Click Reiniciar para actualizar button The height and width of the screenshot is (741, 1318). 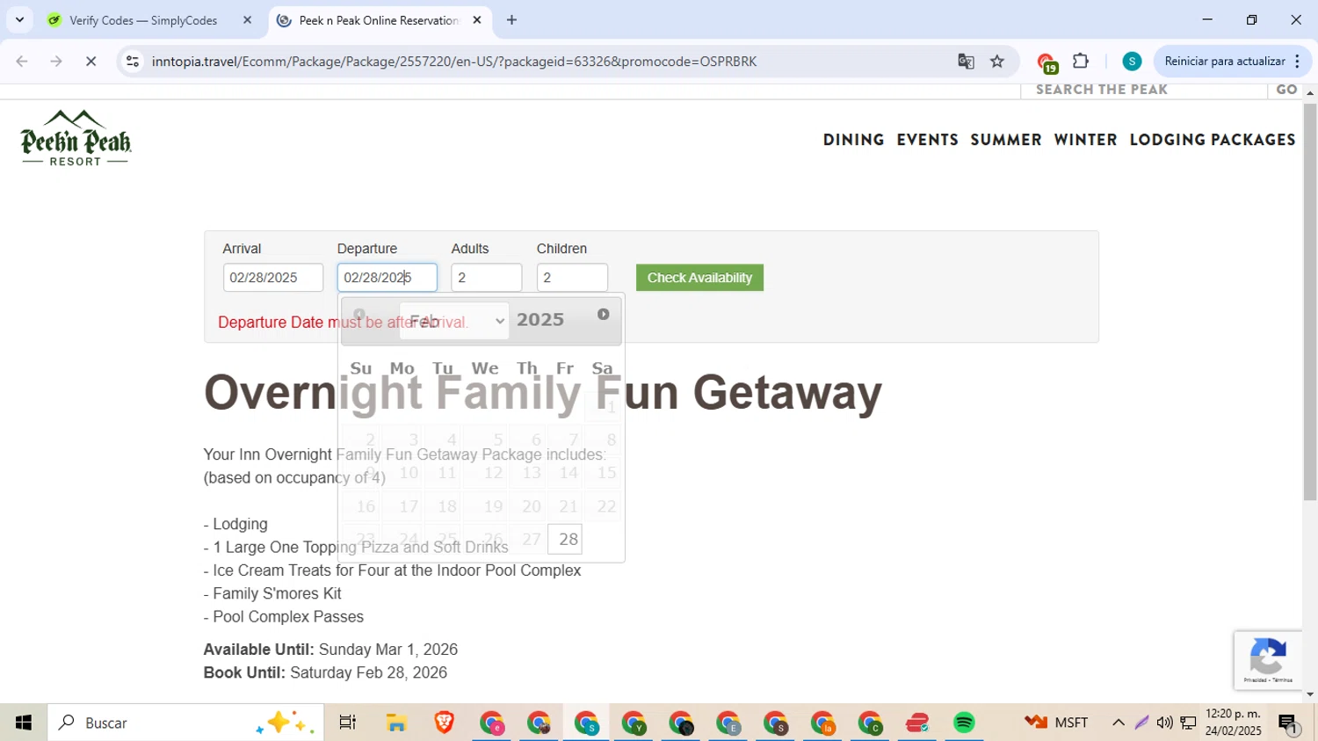pyautogui.click(x=1225, y=62)
